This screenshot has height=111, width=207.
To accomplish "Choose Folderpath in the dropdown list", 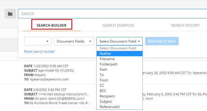I will coord(119,64).
